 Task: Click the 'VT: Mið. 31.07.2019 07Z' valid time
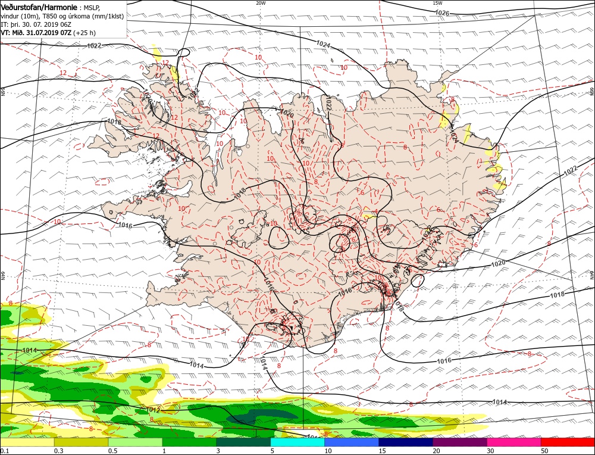coord(36,33)
